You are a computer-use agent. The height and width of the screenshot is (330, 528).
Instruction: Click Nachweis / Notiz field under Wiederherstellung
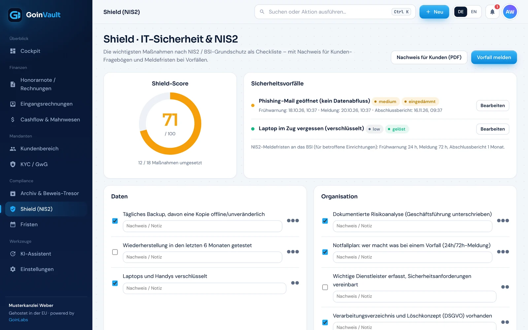click(203, 257)
